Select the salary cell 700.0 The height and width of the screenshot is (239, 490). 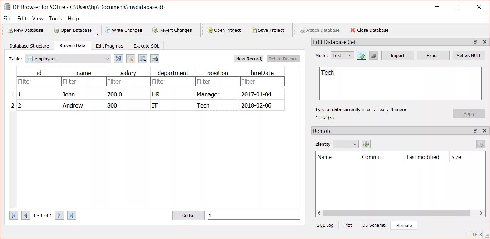click(x=128, y=94)
